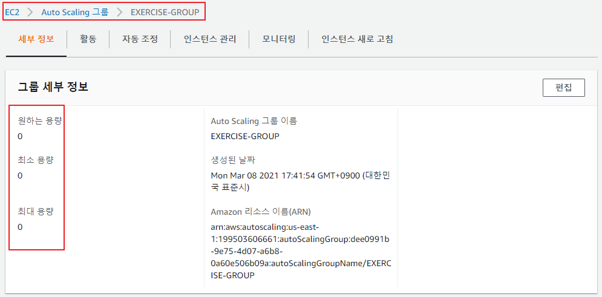The height and width of the screenshot is (297, 602).
Task: Select the 원하는 용량 label
Action: [x=40, y=121]
